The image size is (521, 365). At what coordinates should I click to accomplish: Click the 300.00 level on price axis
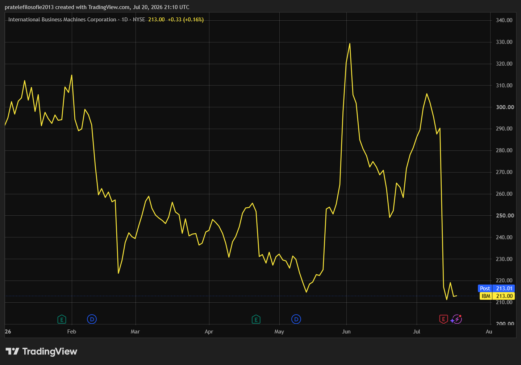(x=505, y=107)
